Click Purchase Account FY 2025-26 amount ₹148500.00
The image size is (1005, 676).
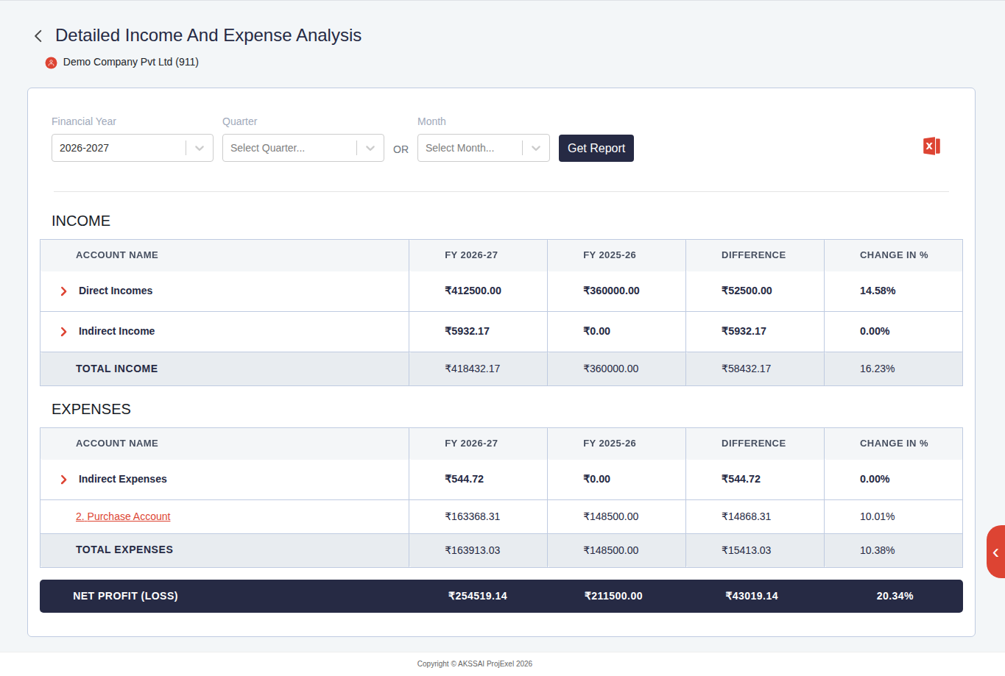(610, 516)
